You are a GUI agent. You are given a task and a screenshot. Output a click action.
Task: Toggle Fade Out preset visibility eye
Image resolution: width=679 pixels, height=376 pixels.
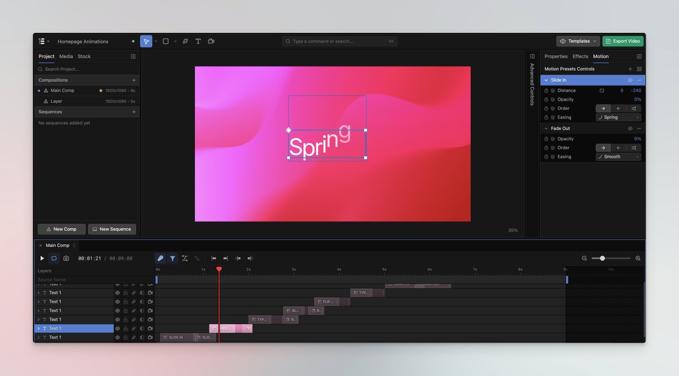click(x=630, y=129)
